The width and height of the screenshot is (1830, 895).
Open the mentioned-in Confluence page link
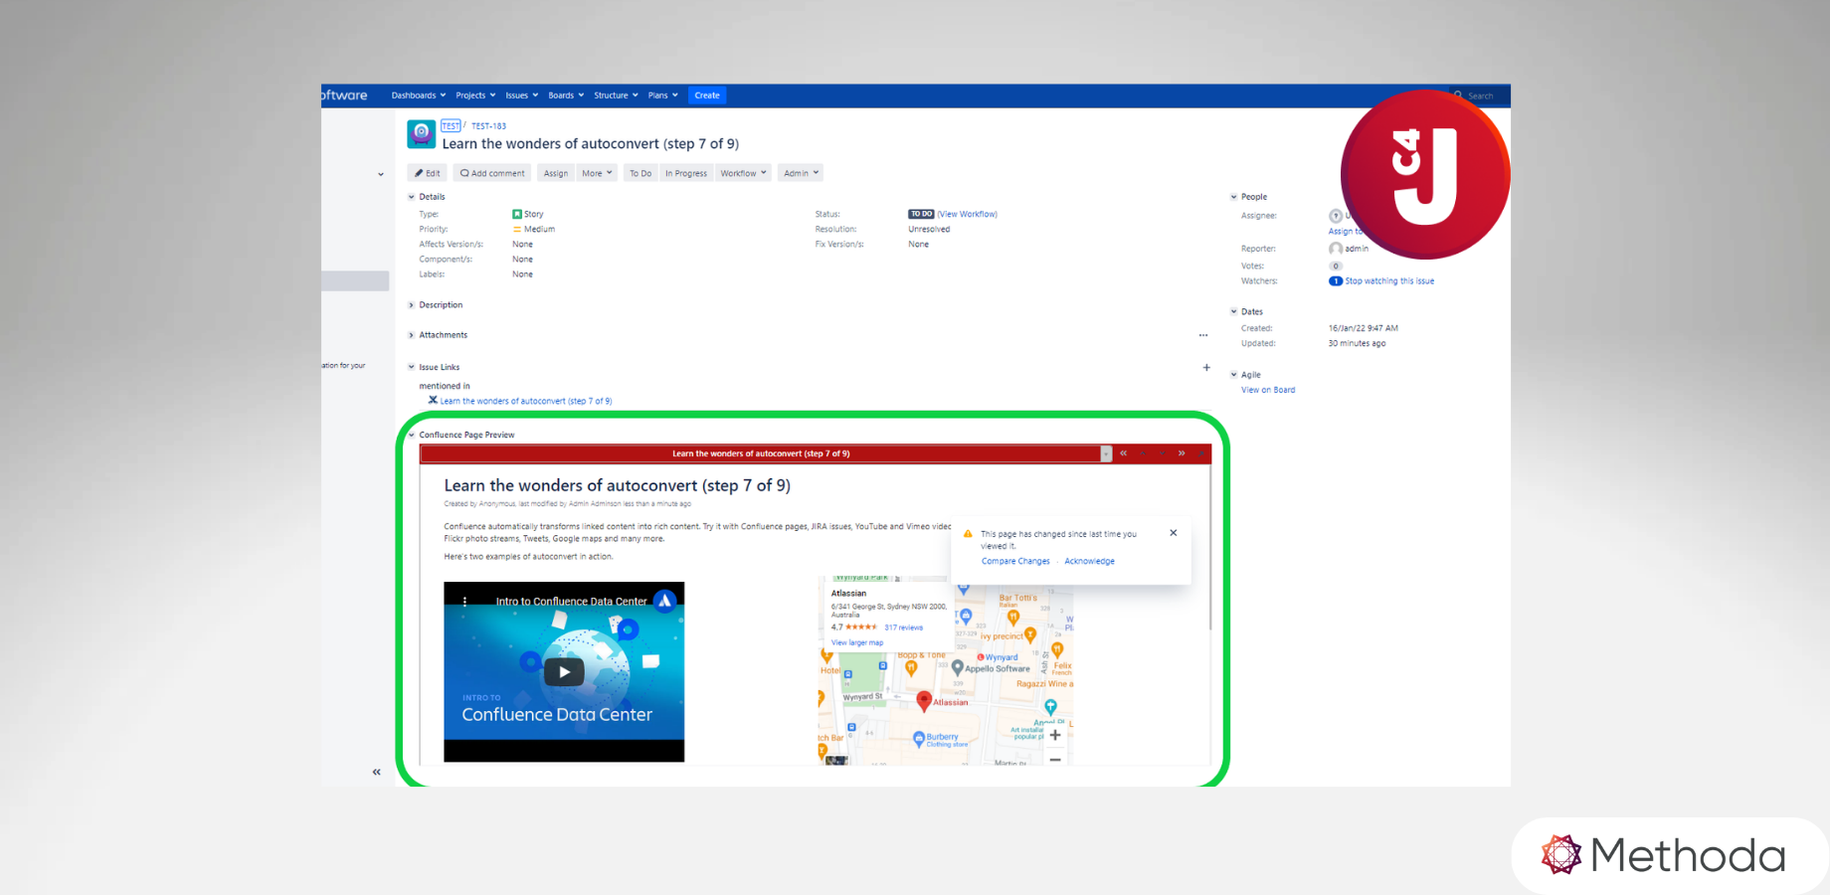point(526,402)
